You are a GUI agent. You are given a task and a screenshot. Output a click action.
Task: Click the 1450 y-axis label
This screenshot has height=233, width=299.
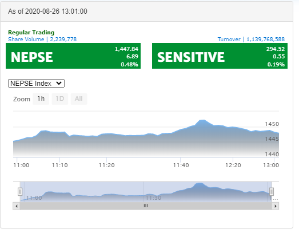point(272,124)
